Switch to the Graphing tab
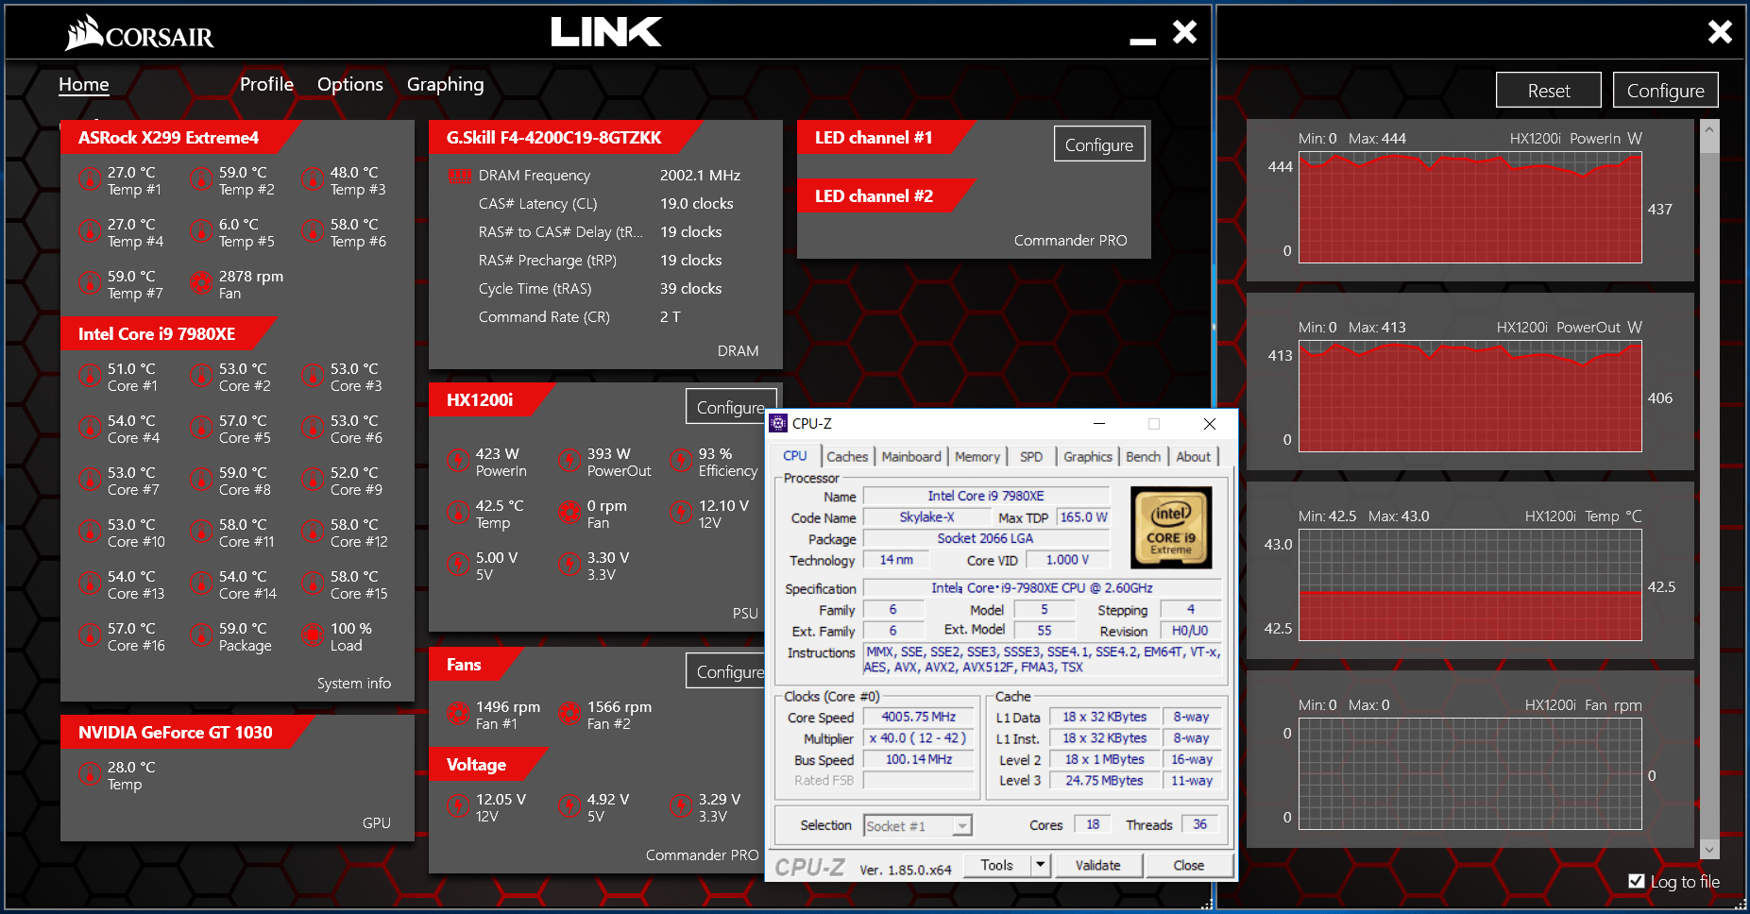The height and width of the screenshot is (914, 1750). click(x=446, y=85)
